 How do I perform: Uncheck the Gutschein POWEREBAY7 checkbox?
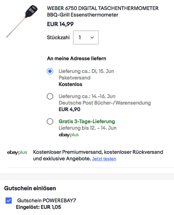(9, 200)
